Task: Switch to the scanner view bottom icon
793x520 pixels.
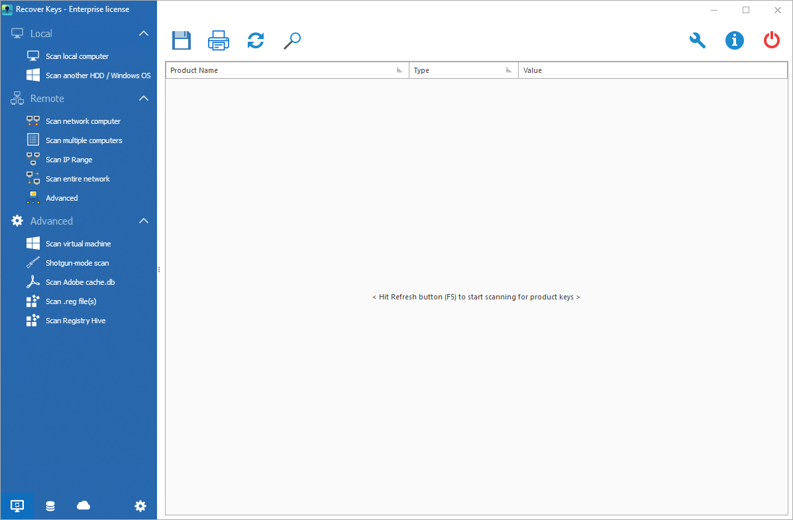Action: point(17,506)
